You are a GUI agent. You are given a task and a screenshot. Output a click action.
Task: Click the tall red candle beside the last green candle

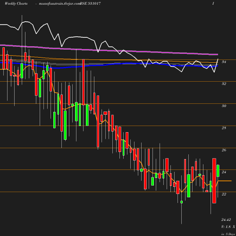point(214,181)
